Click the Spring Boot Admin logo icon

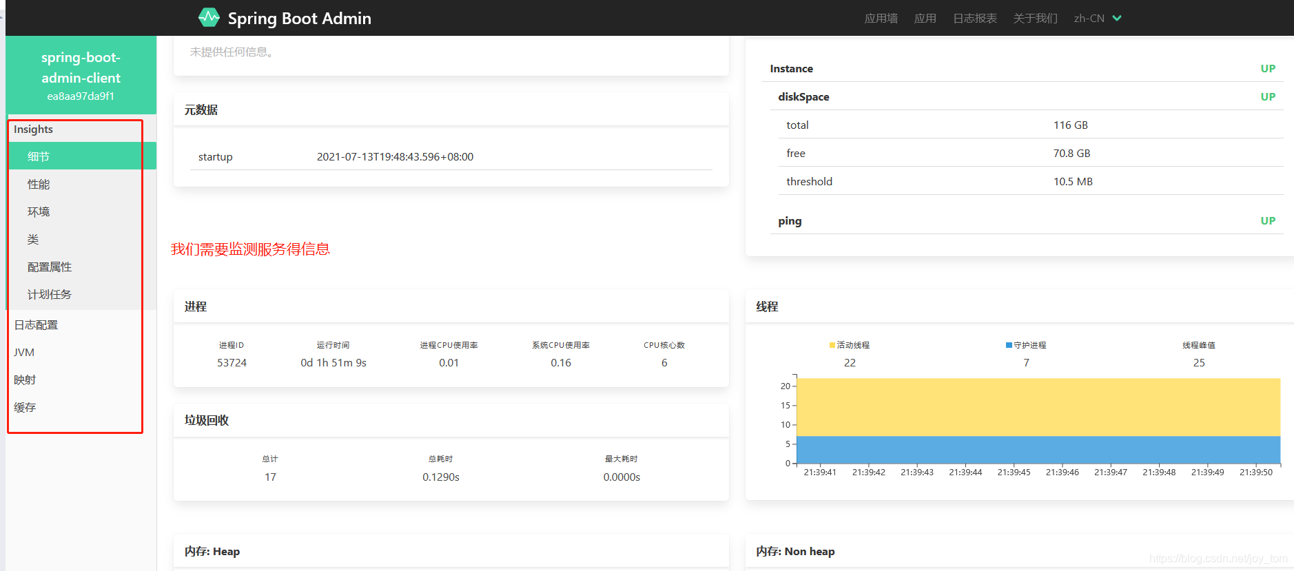[x=209, y=17]
